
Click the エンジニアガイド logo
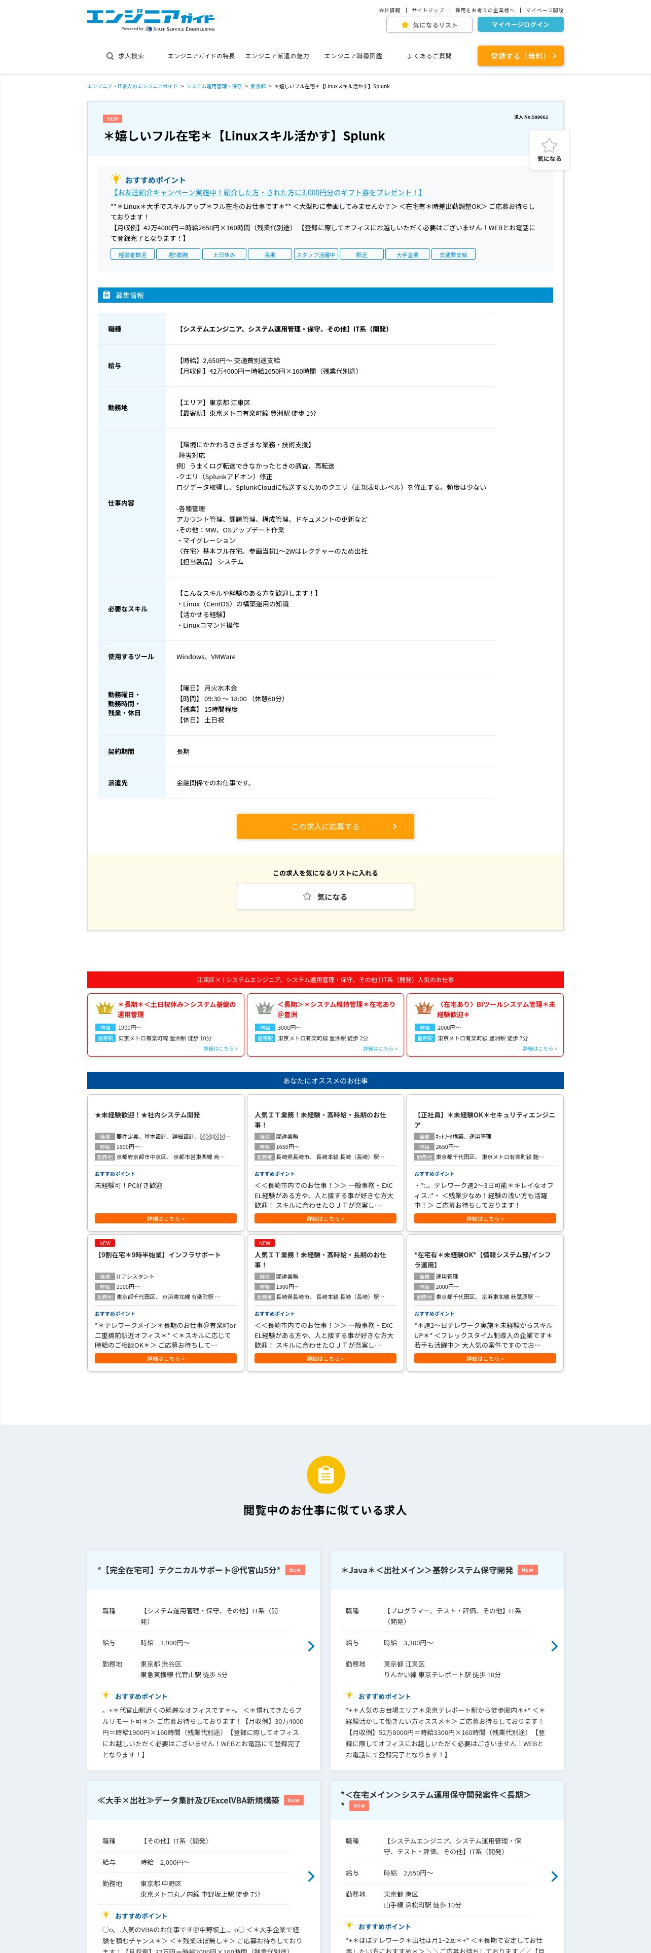point(151,20)
